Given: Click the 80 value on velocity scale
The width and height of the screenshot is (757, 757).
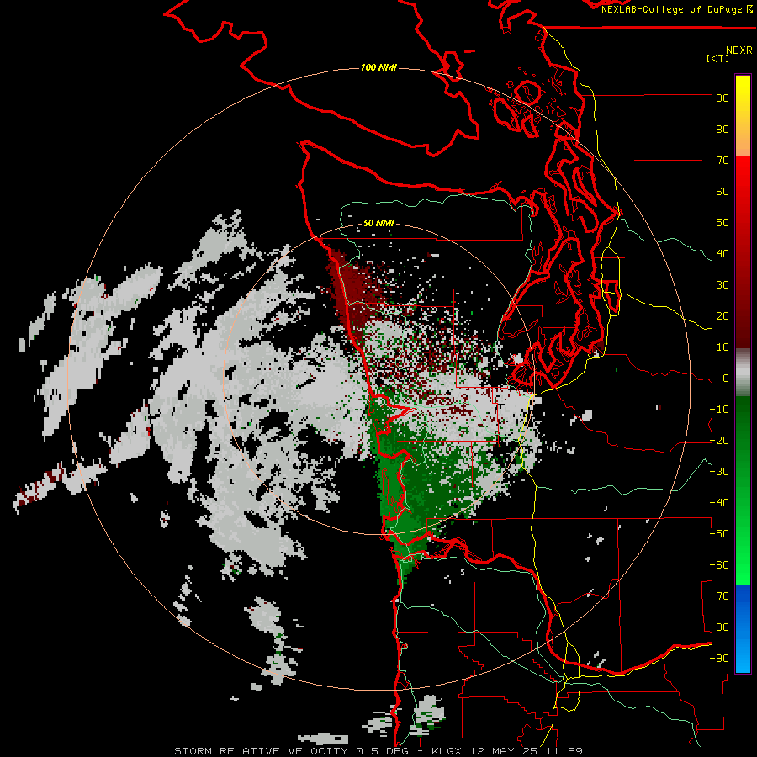Looking at the screenshot, I should 723,130.
